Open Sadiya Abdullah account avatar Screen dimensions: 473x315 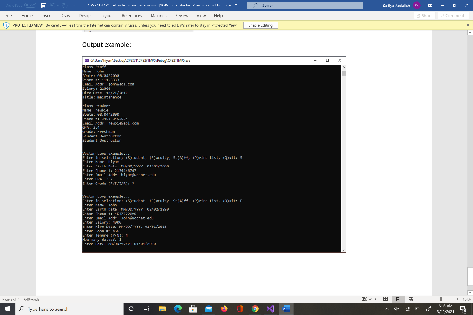click(417, 6)
